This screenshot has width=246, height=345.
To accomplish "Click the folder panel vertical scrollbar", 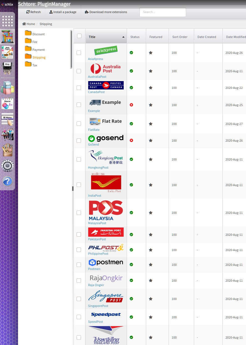I will (71, 49).
